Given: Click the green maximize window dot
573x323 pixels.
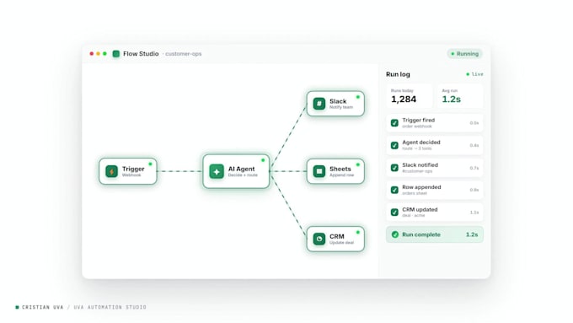Looking at the screenshot, I should 104,54.
